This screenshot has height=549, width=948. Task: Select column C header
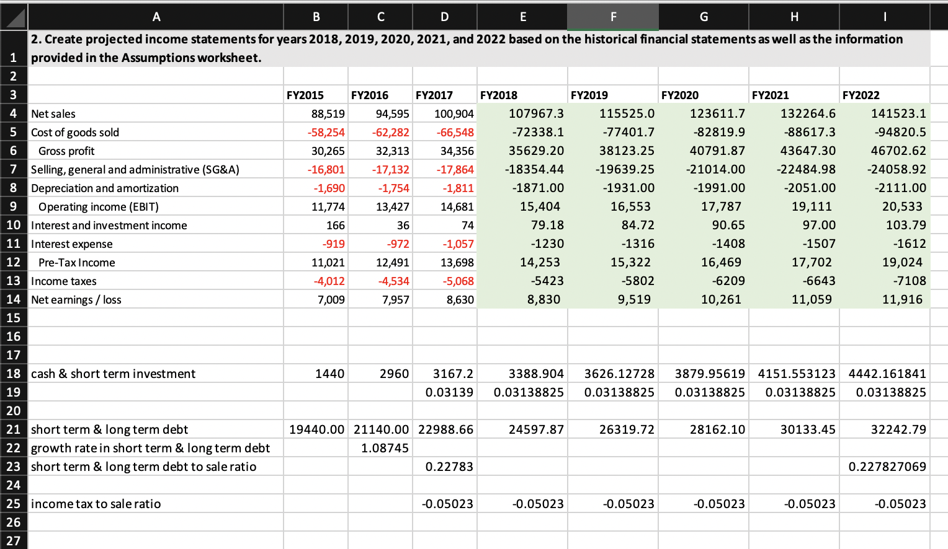tap(380, 17)
